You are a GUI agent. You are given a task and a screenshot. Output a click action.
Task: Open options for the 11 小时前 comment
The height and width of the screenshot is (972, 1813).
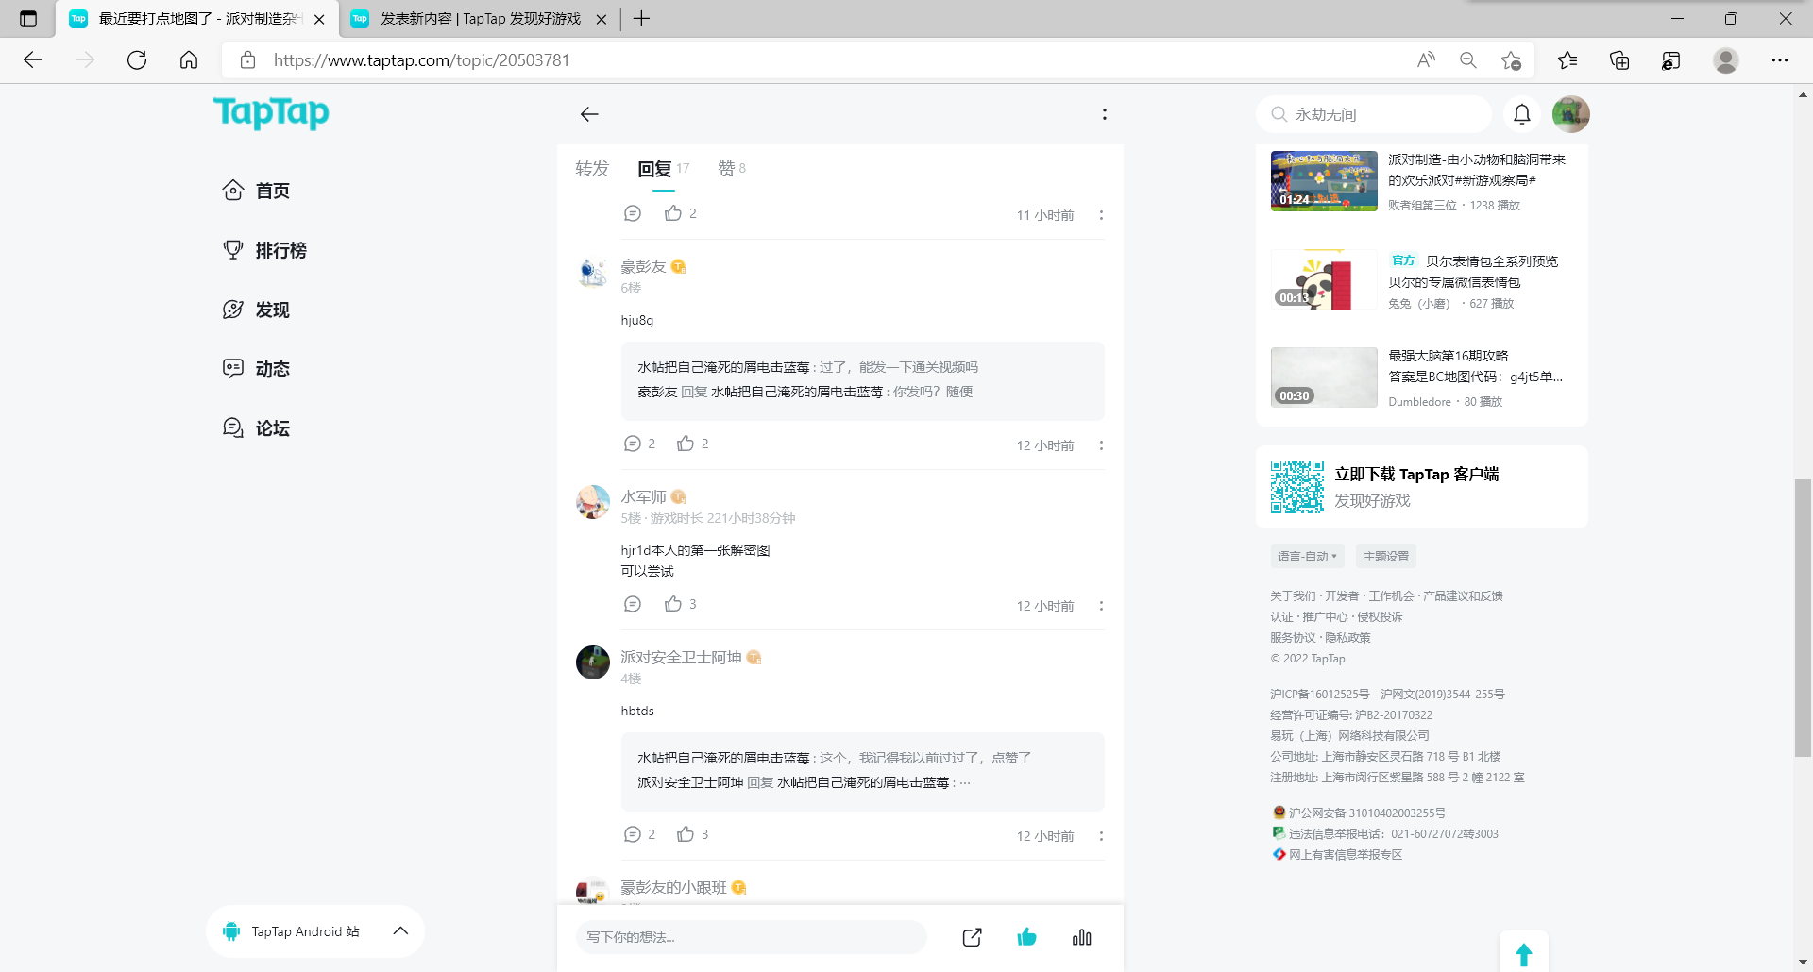[x=1101, y=215]
